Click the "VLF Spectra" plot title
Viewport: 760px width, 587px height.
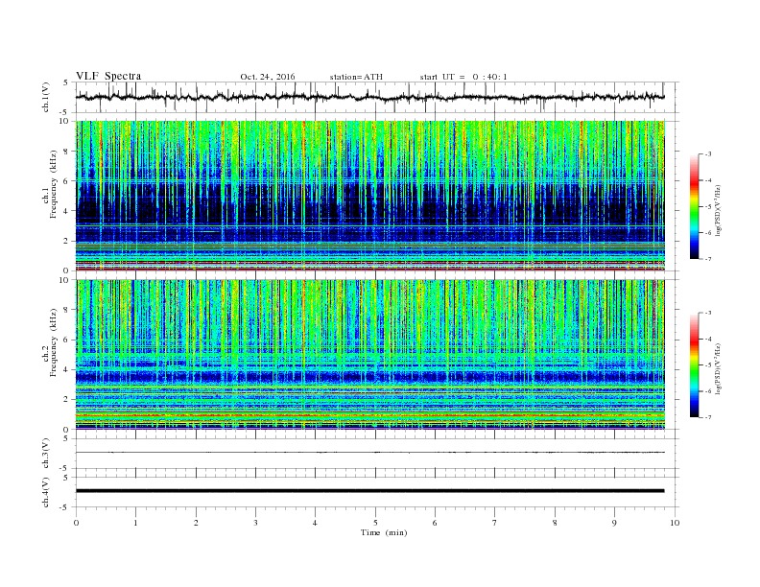click(108, 76)
